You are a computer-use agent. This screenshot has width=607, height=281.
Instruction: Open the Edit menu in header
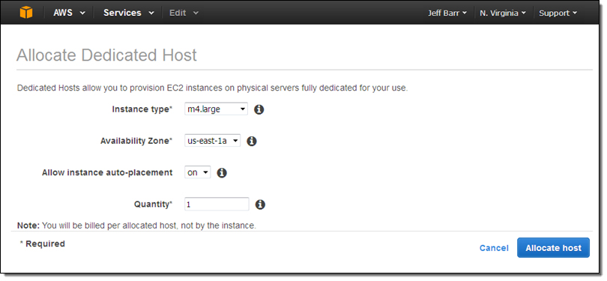click(x=184, y=13)
